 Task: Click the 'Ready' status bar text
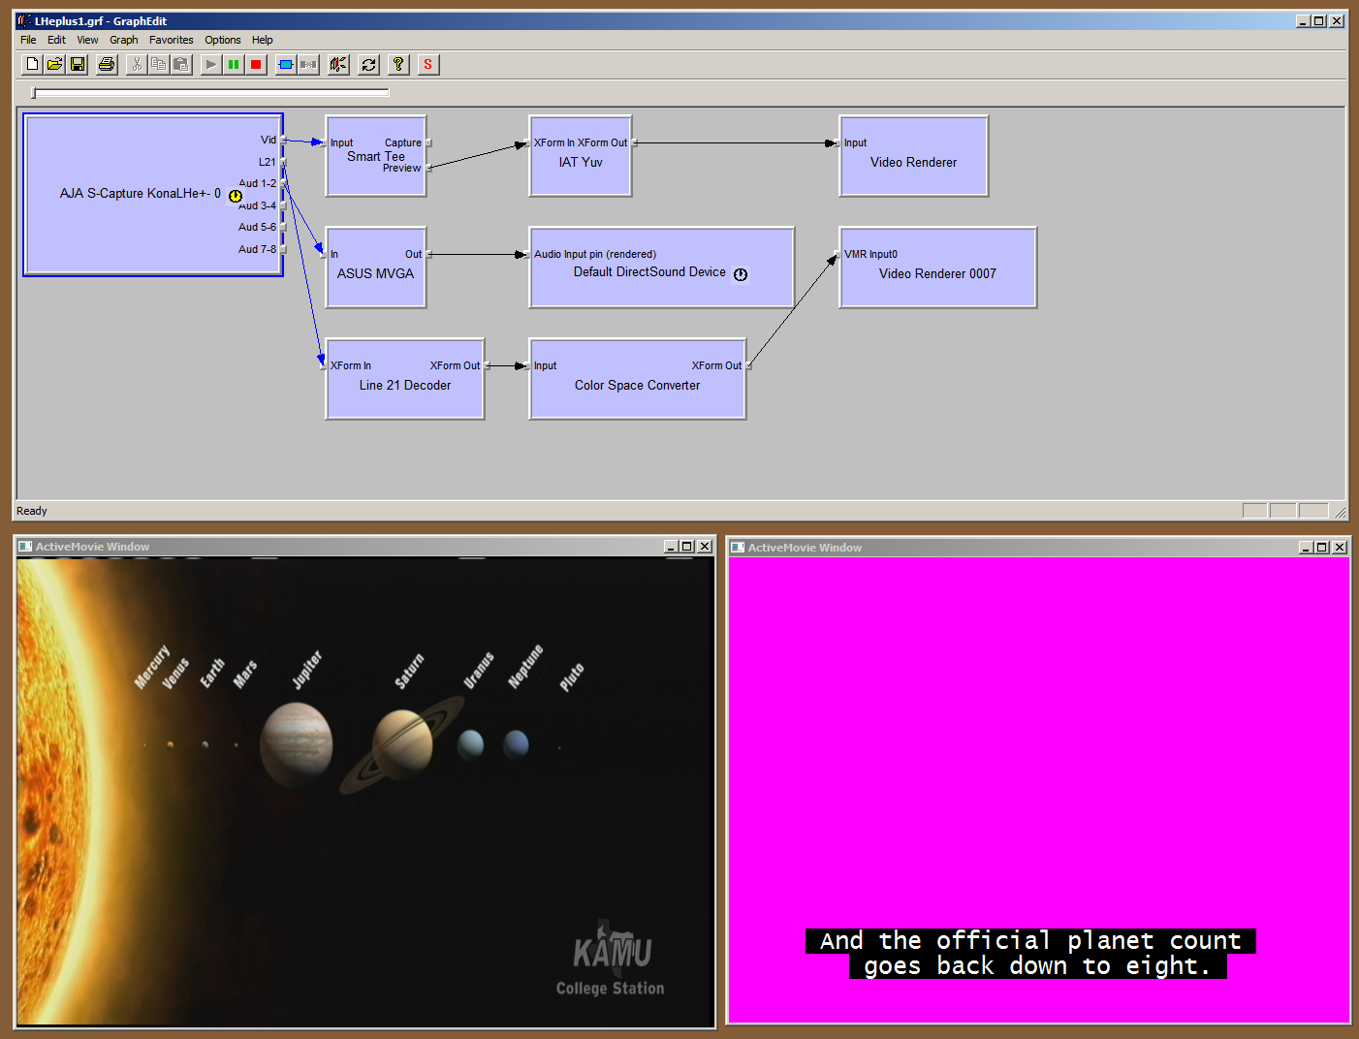31,511
